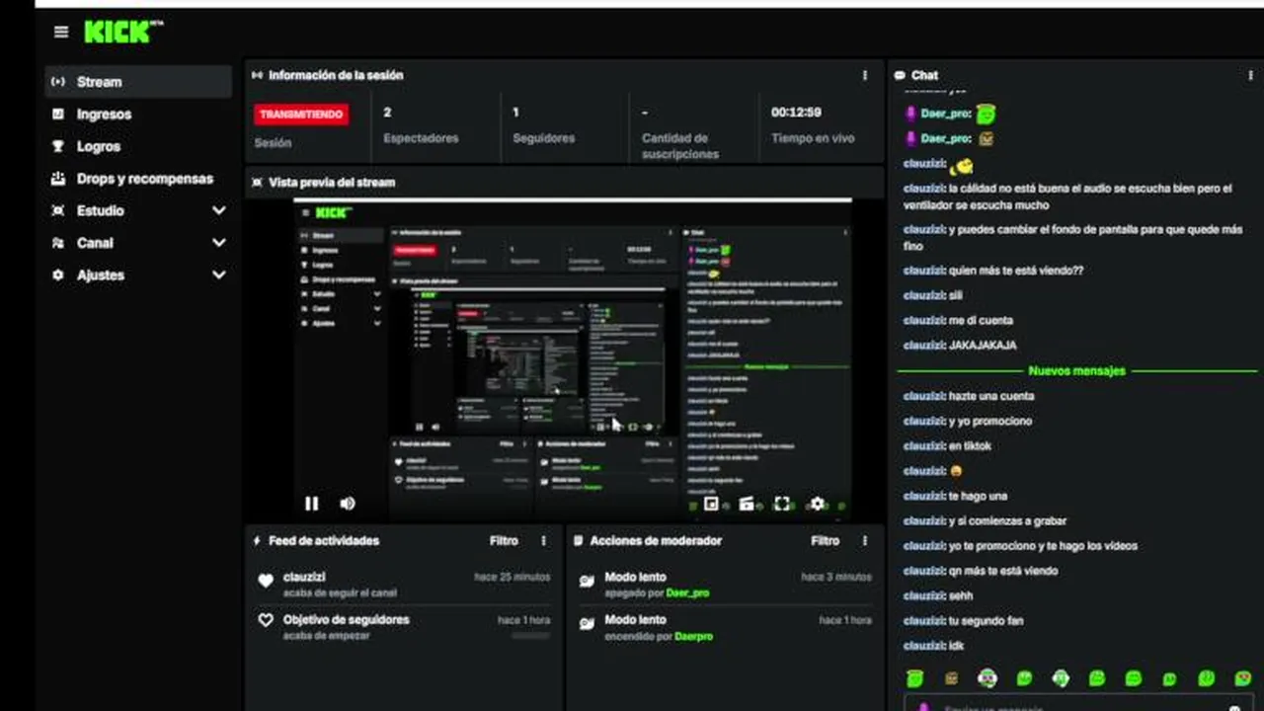
Task: Click the speech bubble icon beside the Chat title
Action: (900, 75)
